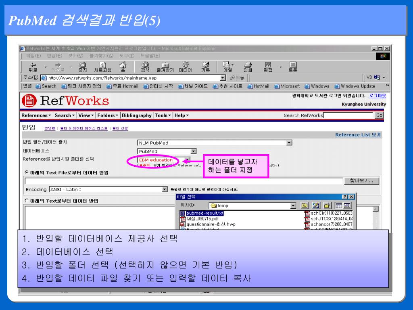Expand the Back button history arrow
This screenshot has height=310, width=413.
pos(46,67)
